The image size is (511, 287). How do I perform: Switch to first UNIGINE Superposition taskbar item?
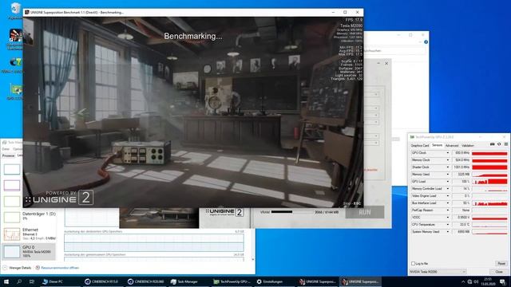317,281
